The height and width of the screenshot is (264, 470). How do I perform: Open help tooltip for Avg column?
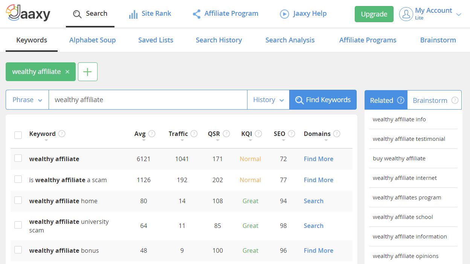pyautogui.click(x=152, y=133)
